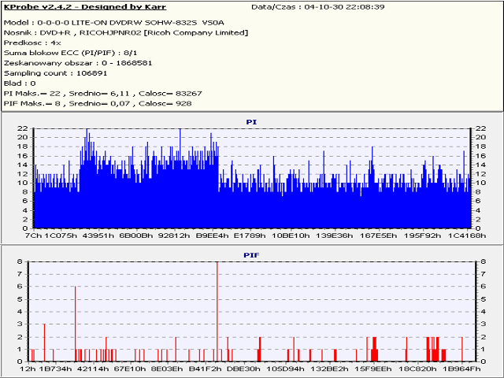The width and height of the screenshot is (504, 378).
Task: Select the Blad : 0 error line
Action: (x=20, y=83)
